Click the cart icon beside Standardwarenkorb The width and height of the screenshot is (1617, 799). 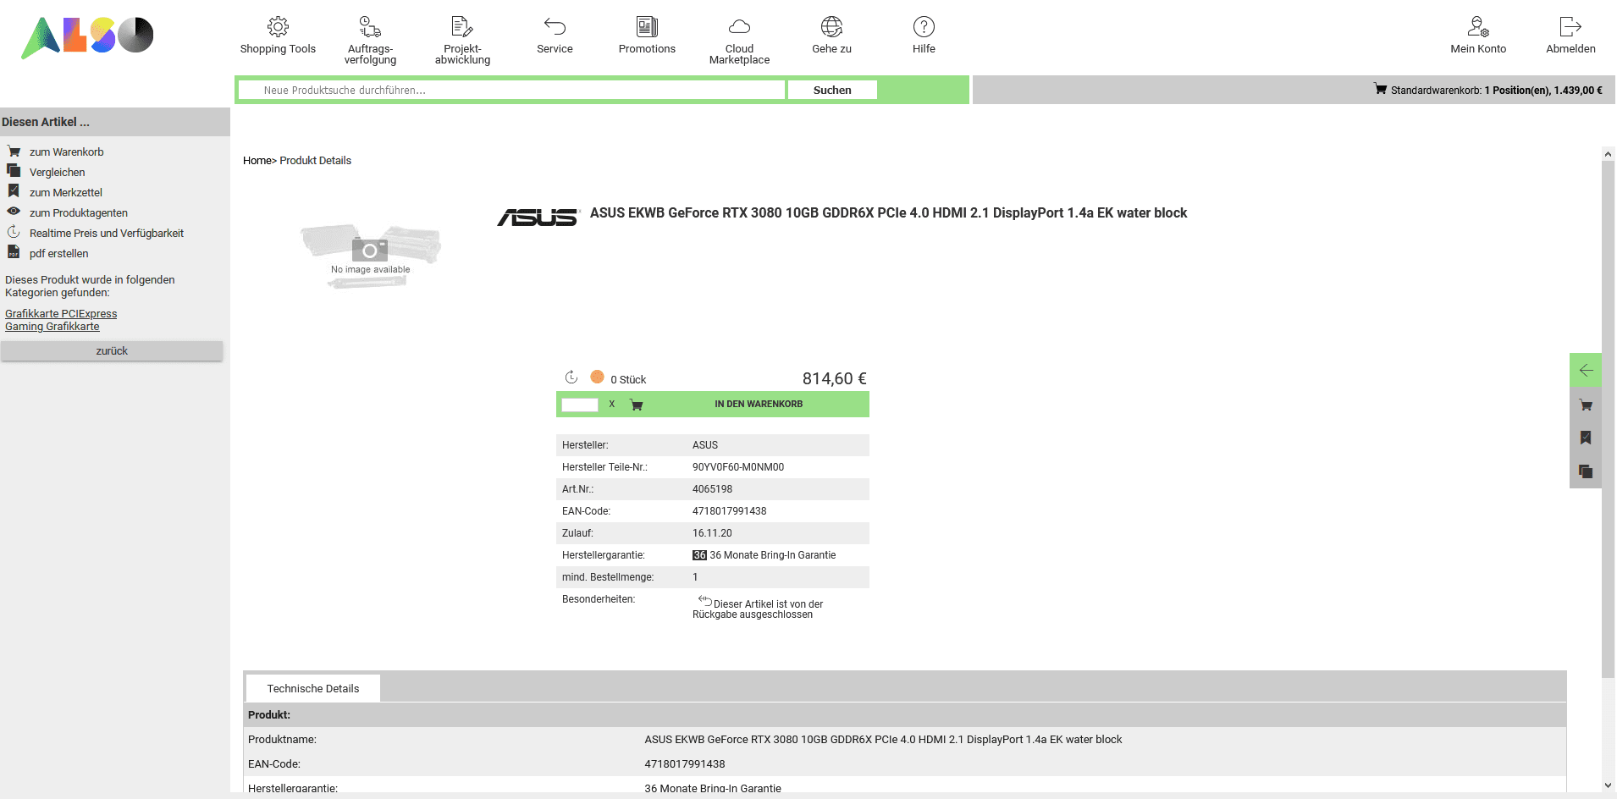point(1380,89)
